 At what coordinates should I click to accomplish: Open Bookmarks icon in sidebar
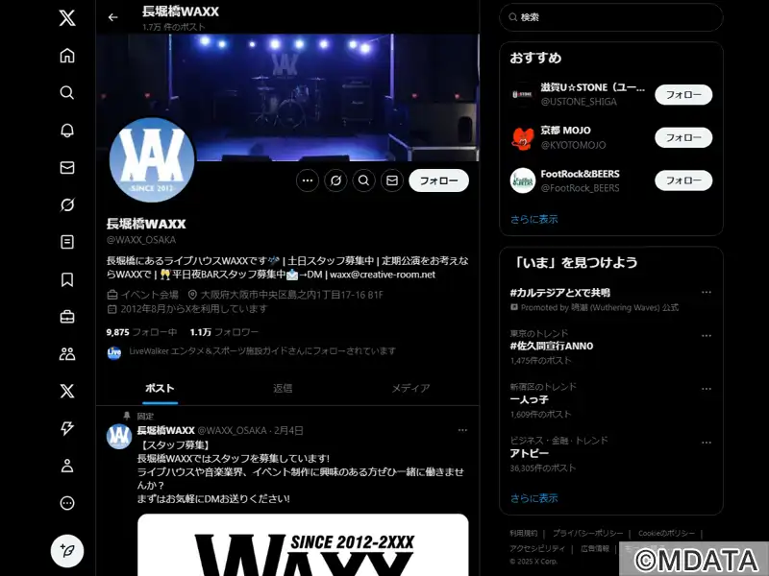coord(67,279)
